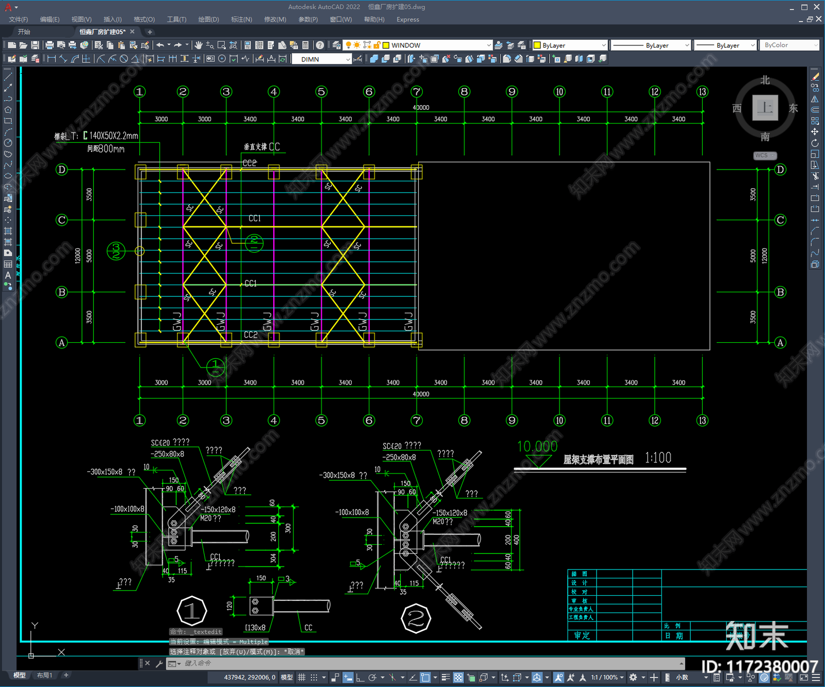Screen dimensions: 825x687
Task: Open the Express menu
Action: tap(408, 20)
